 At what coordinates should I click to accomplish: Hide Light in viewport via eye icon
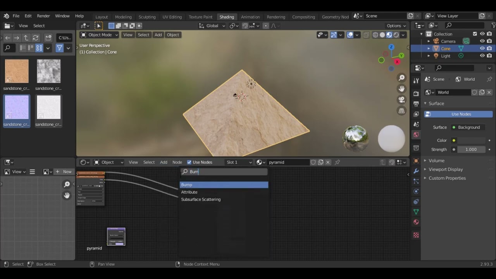(482, 55)
